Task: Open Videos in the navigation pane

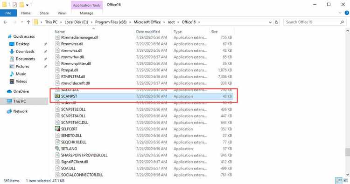Action: 21,82
